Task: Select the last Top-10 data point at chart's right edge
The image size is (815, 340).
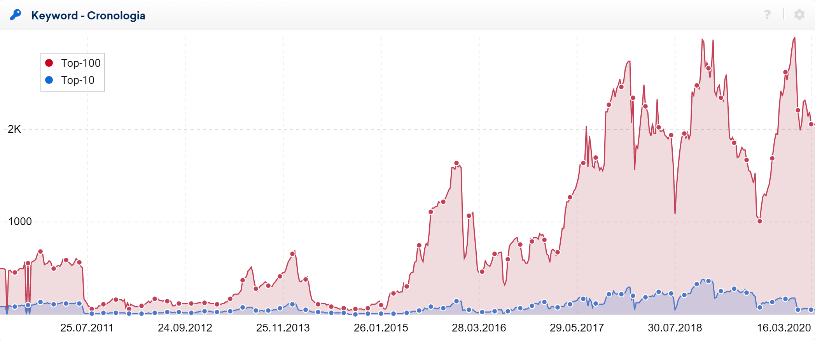Action: click(811, 310)
